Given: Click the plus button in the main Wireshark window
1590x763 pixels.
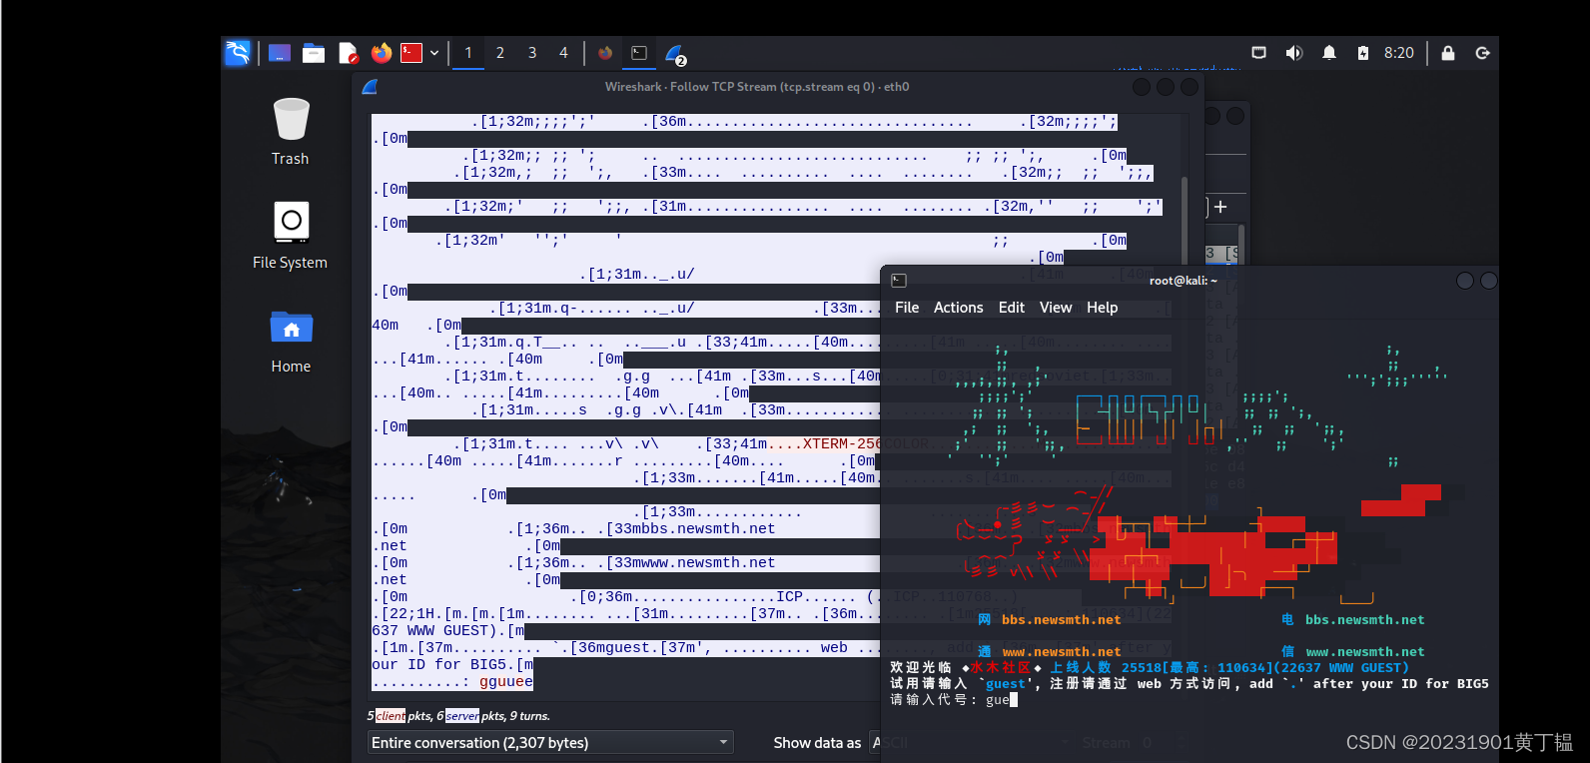Looking at the screenshot, I should tap(1220, 207).
